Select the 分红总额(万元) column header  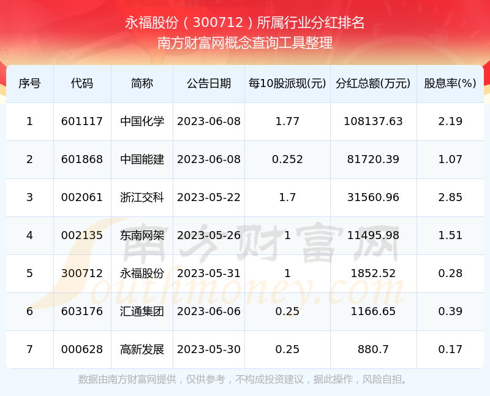click(x=373, y=83)
